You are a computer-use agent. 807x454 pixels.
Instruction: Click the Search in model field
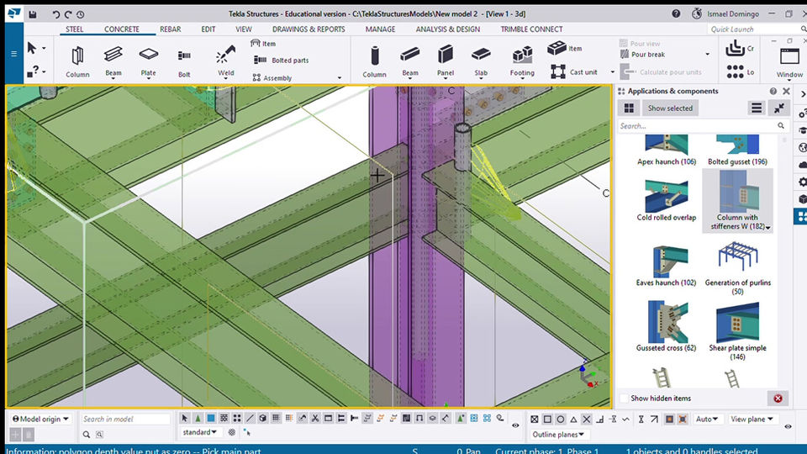125,419
